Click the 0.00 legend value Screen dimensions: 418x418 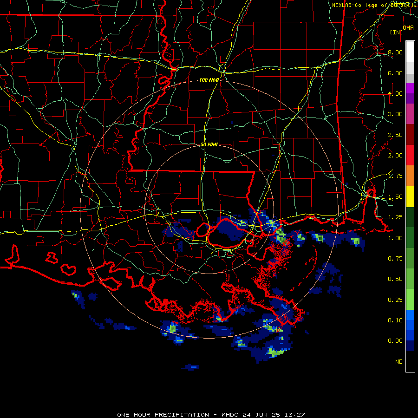[x=395, y=341]
